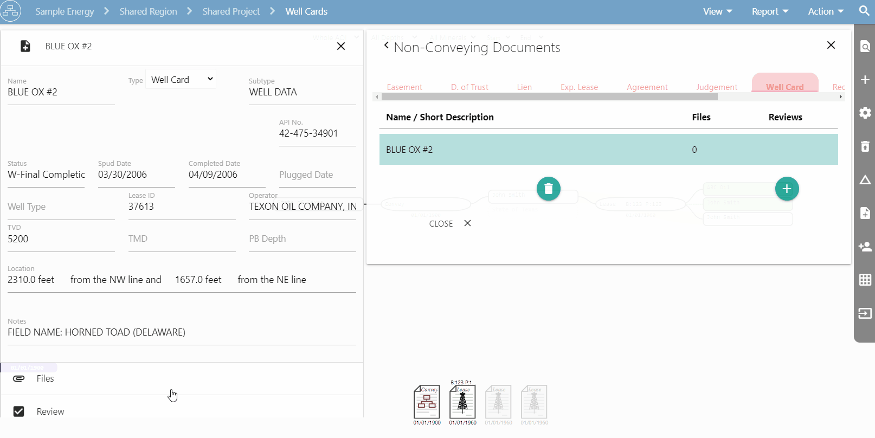Viewport: 875px width, 438px height.
Task: Click the triangle icon in right sidebar
Action: tap(865, 180)
